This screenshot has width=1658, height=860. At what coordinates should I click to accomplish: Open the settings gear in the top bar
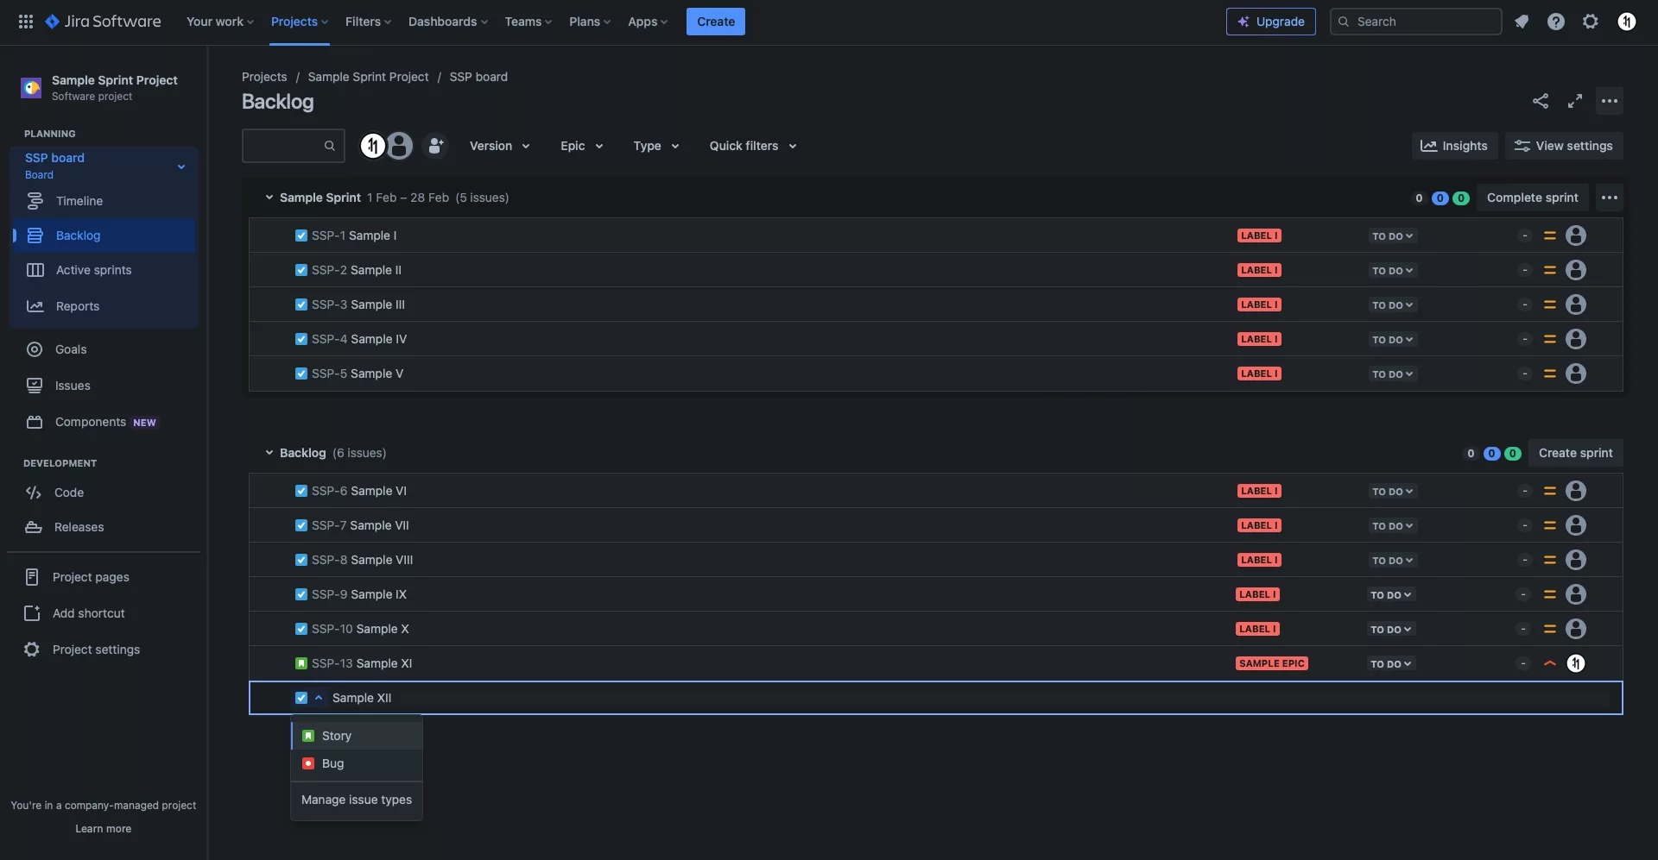click(1591, 22)
